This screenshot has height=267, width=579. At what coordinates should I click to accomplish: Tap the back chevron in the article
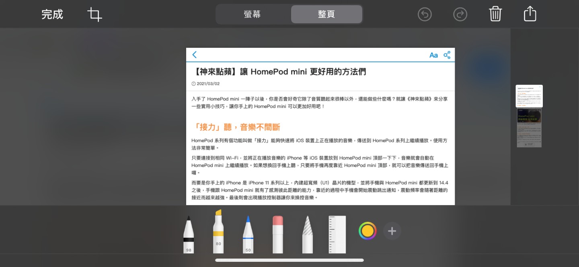click(195, 55)
